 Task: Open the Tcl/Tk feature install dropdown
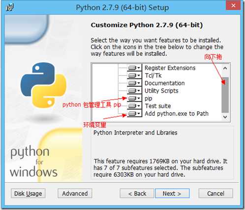[134, 76]
